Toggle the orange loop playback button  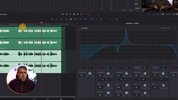coord(81,14)
